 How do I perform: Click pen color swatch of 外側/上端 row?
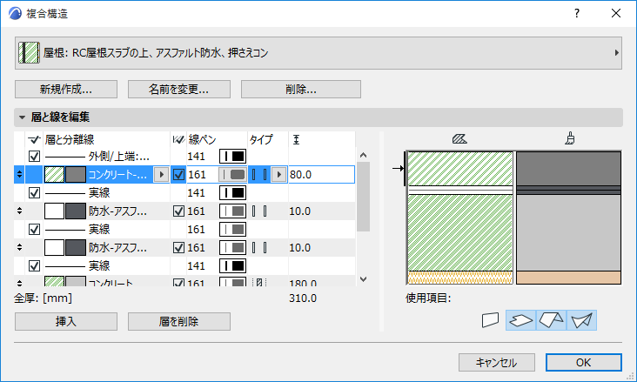pos(232,157)
